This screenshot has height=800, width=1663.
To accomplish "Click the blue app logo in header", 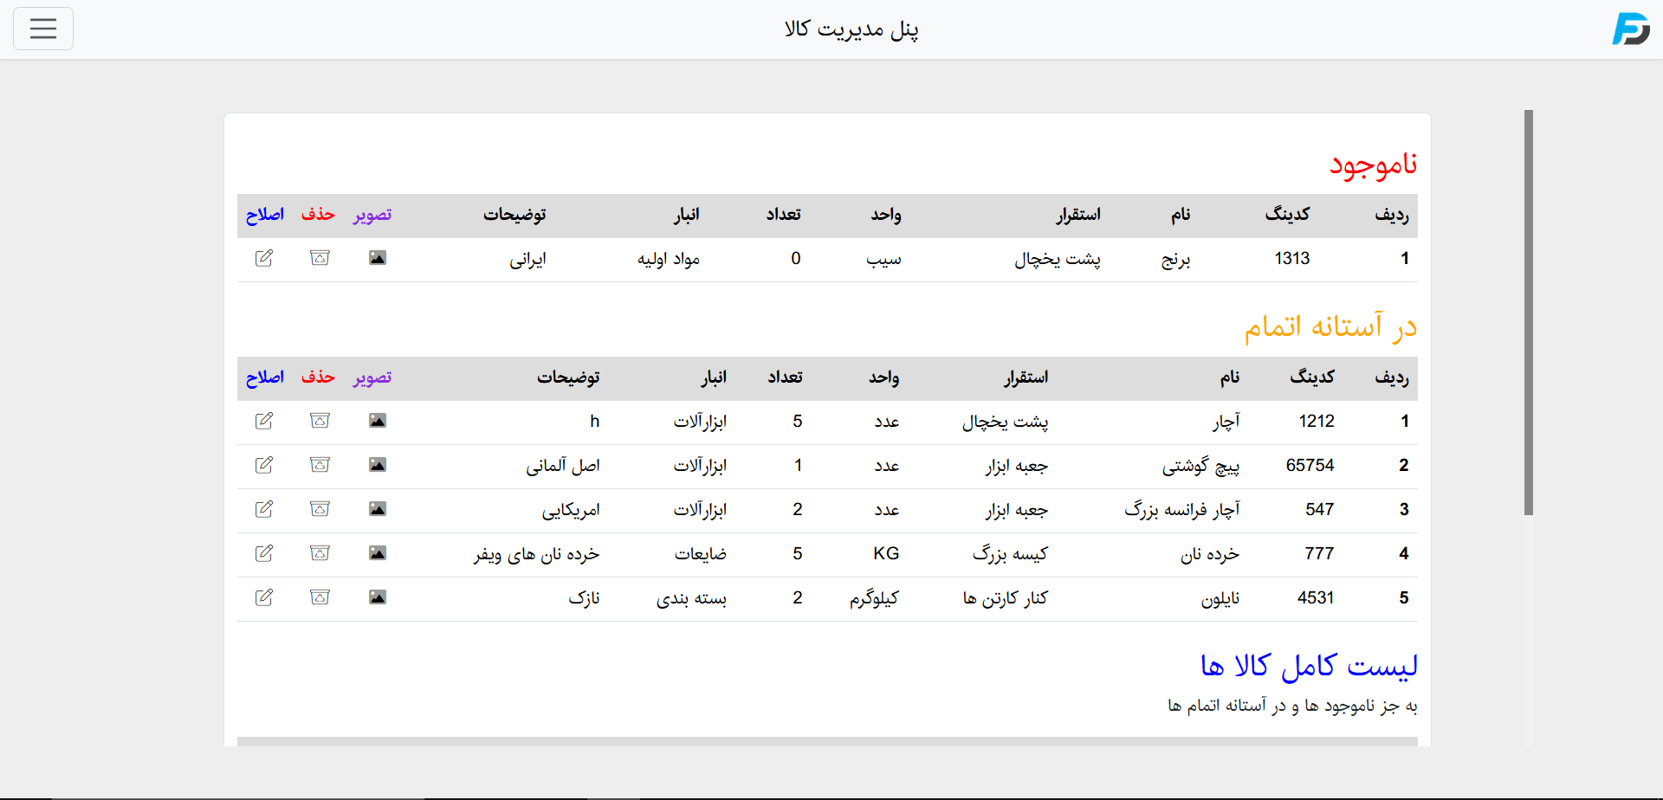I will [1630, 29].
